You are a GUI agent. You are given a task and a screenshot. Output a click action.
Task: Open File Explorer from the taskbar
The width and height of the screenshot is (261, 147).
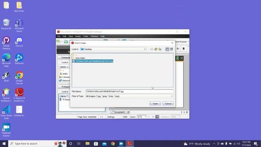coord(87,143)
